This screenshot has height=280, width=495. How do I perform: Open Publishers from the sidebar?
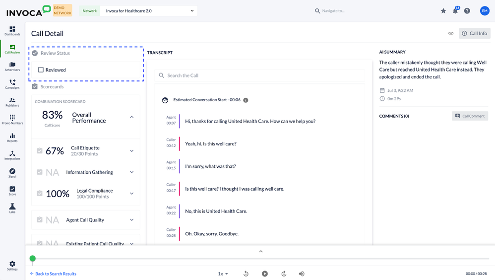[x=12, y=102]
